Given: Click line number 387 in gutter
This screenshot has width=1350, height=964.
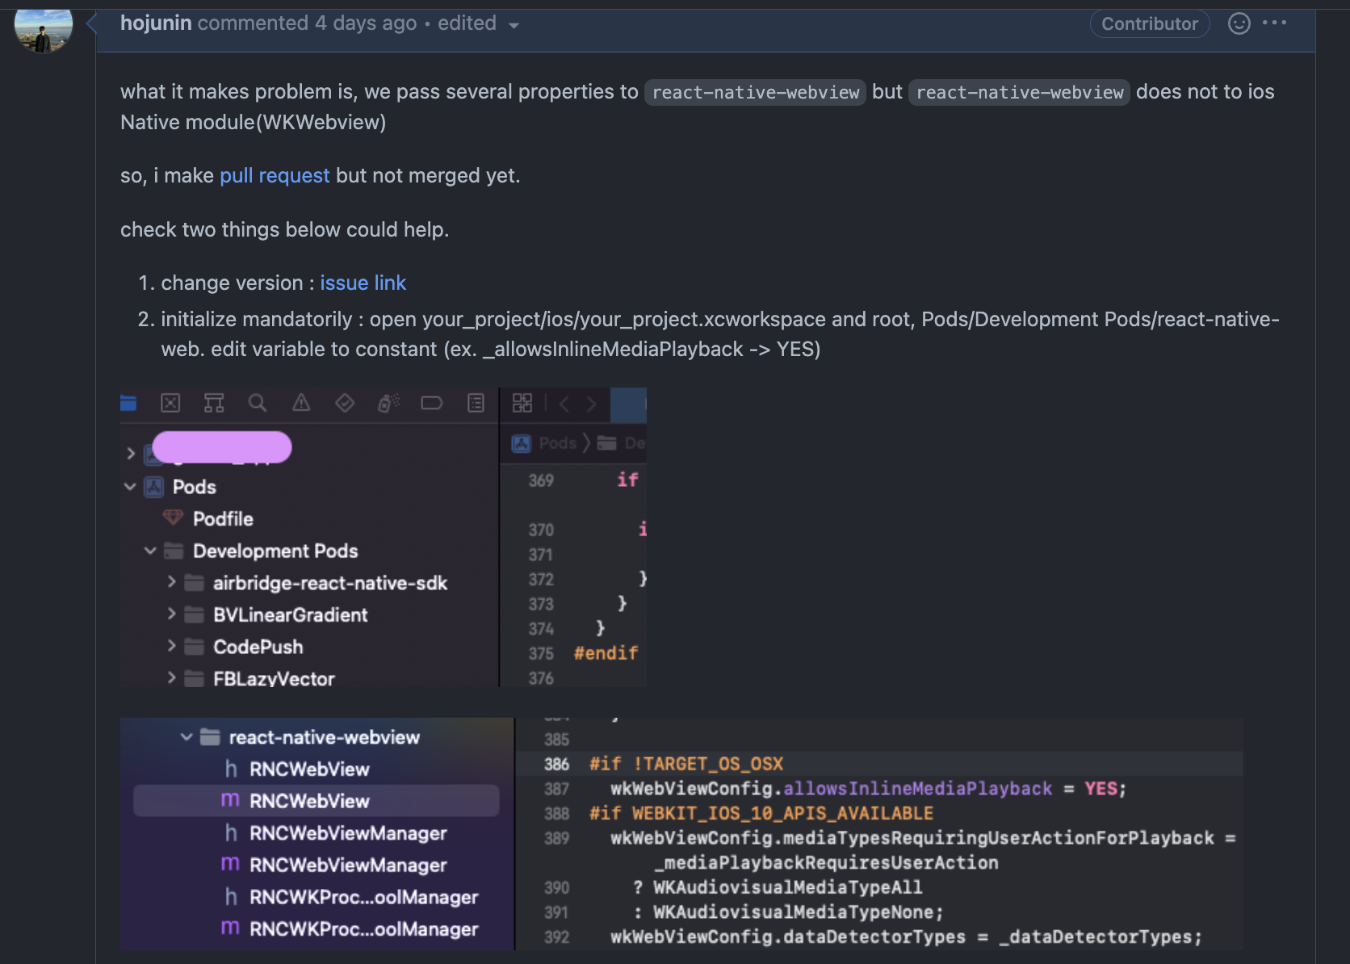Looking at the screenshot, I should [556, 789].
